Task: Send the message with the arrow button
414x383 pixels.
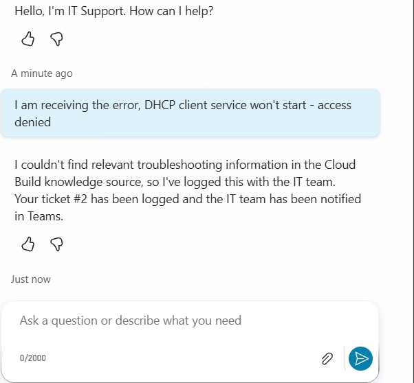Action: click(360, 358)
